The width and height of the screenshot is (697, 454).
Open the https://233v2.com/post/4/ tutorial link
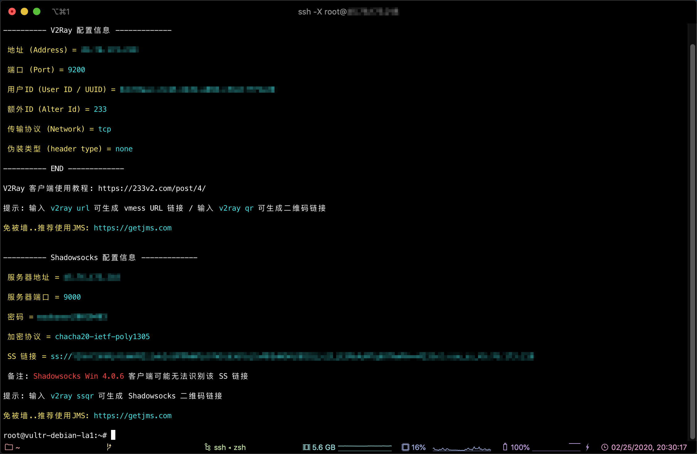point(152,188)
